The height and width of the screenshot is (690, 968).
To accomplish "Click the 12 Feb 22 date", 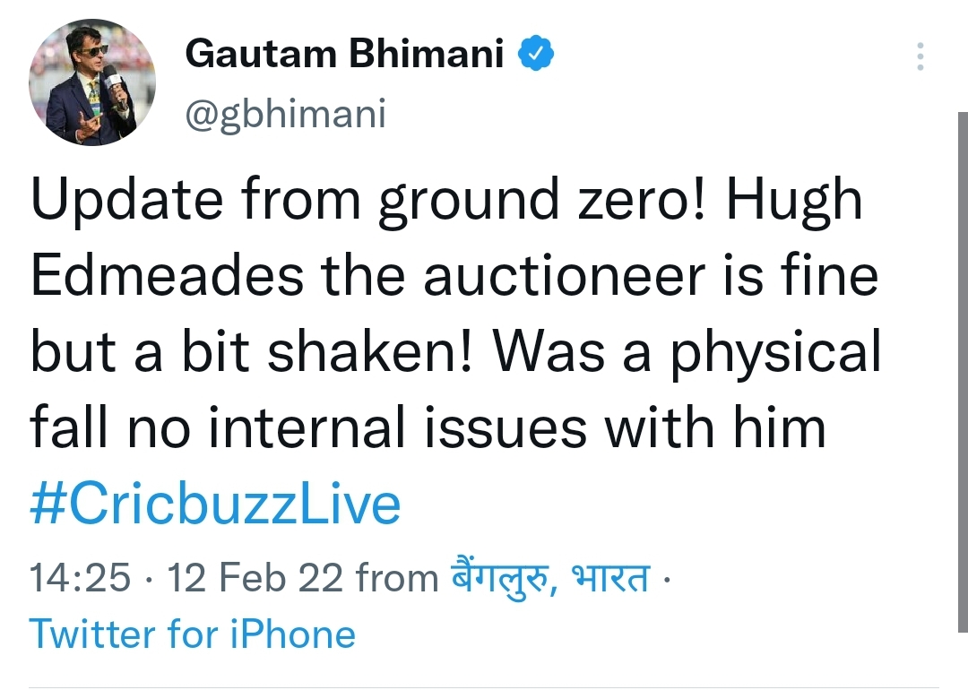I will (x=255, y=578).
